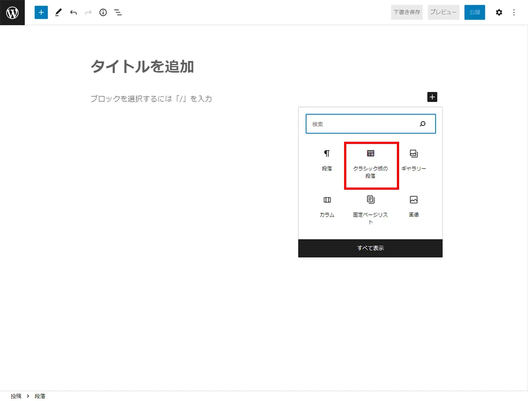Open the editing tools pencil dropdown
This screenshot has width=528, height=401.
pos(58,12)
